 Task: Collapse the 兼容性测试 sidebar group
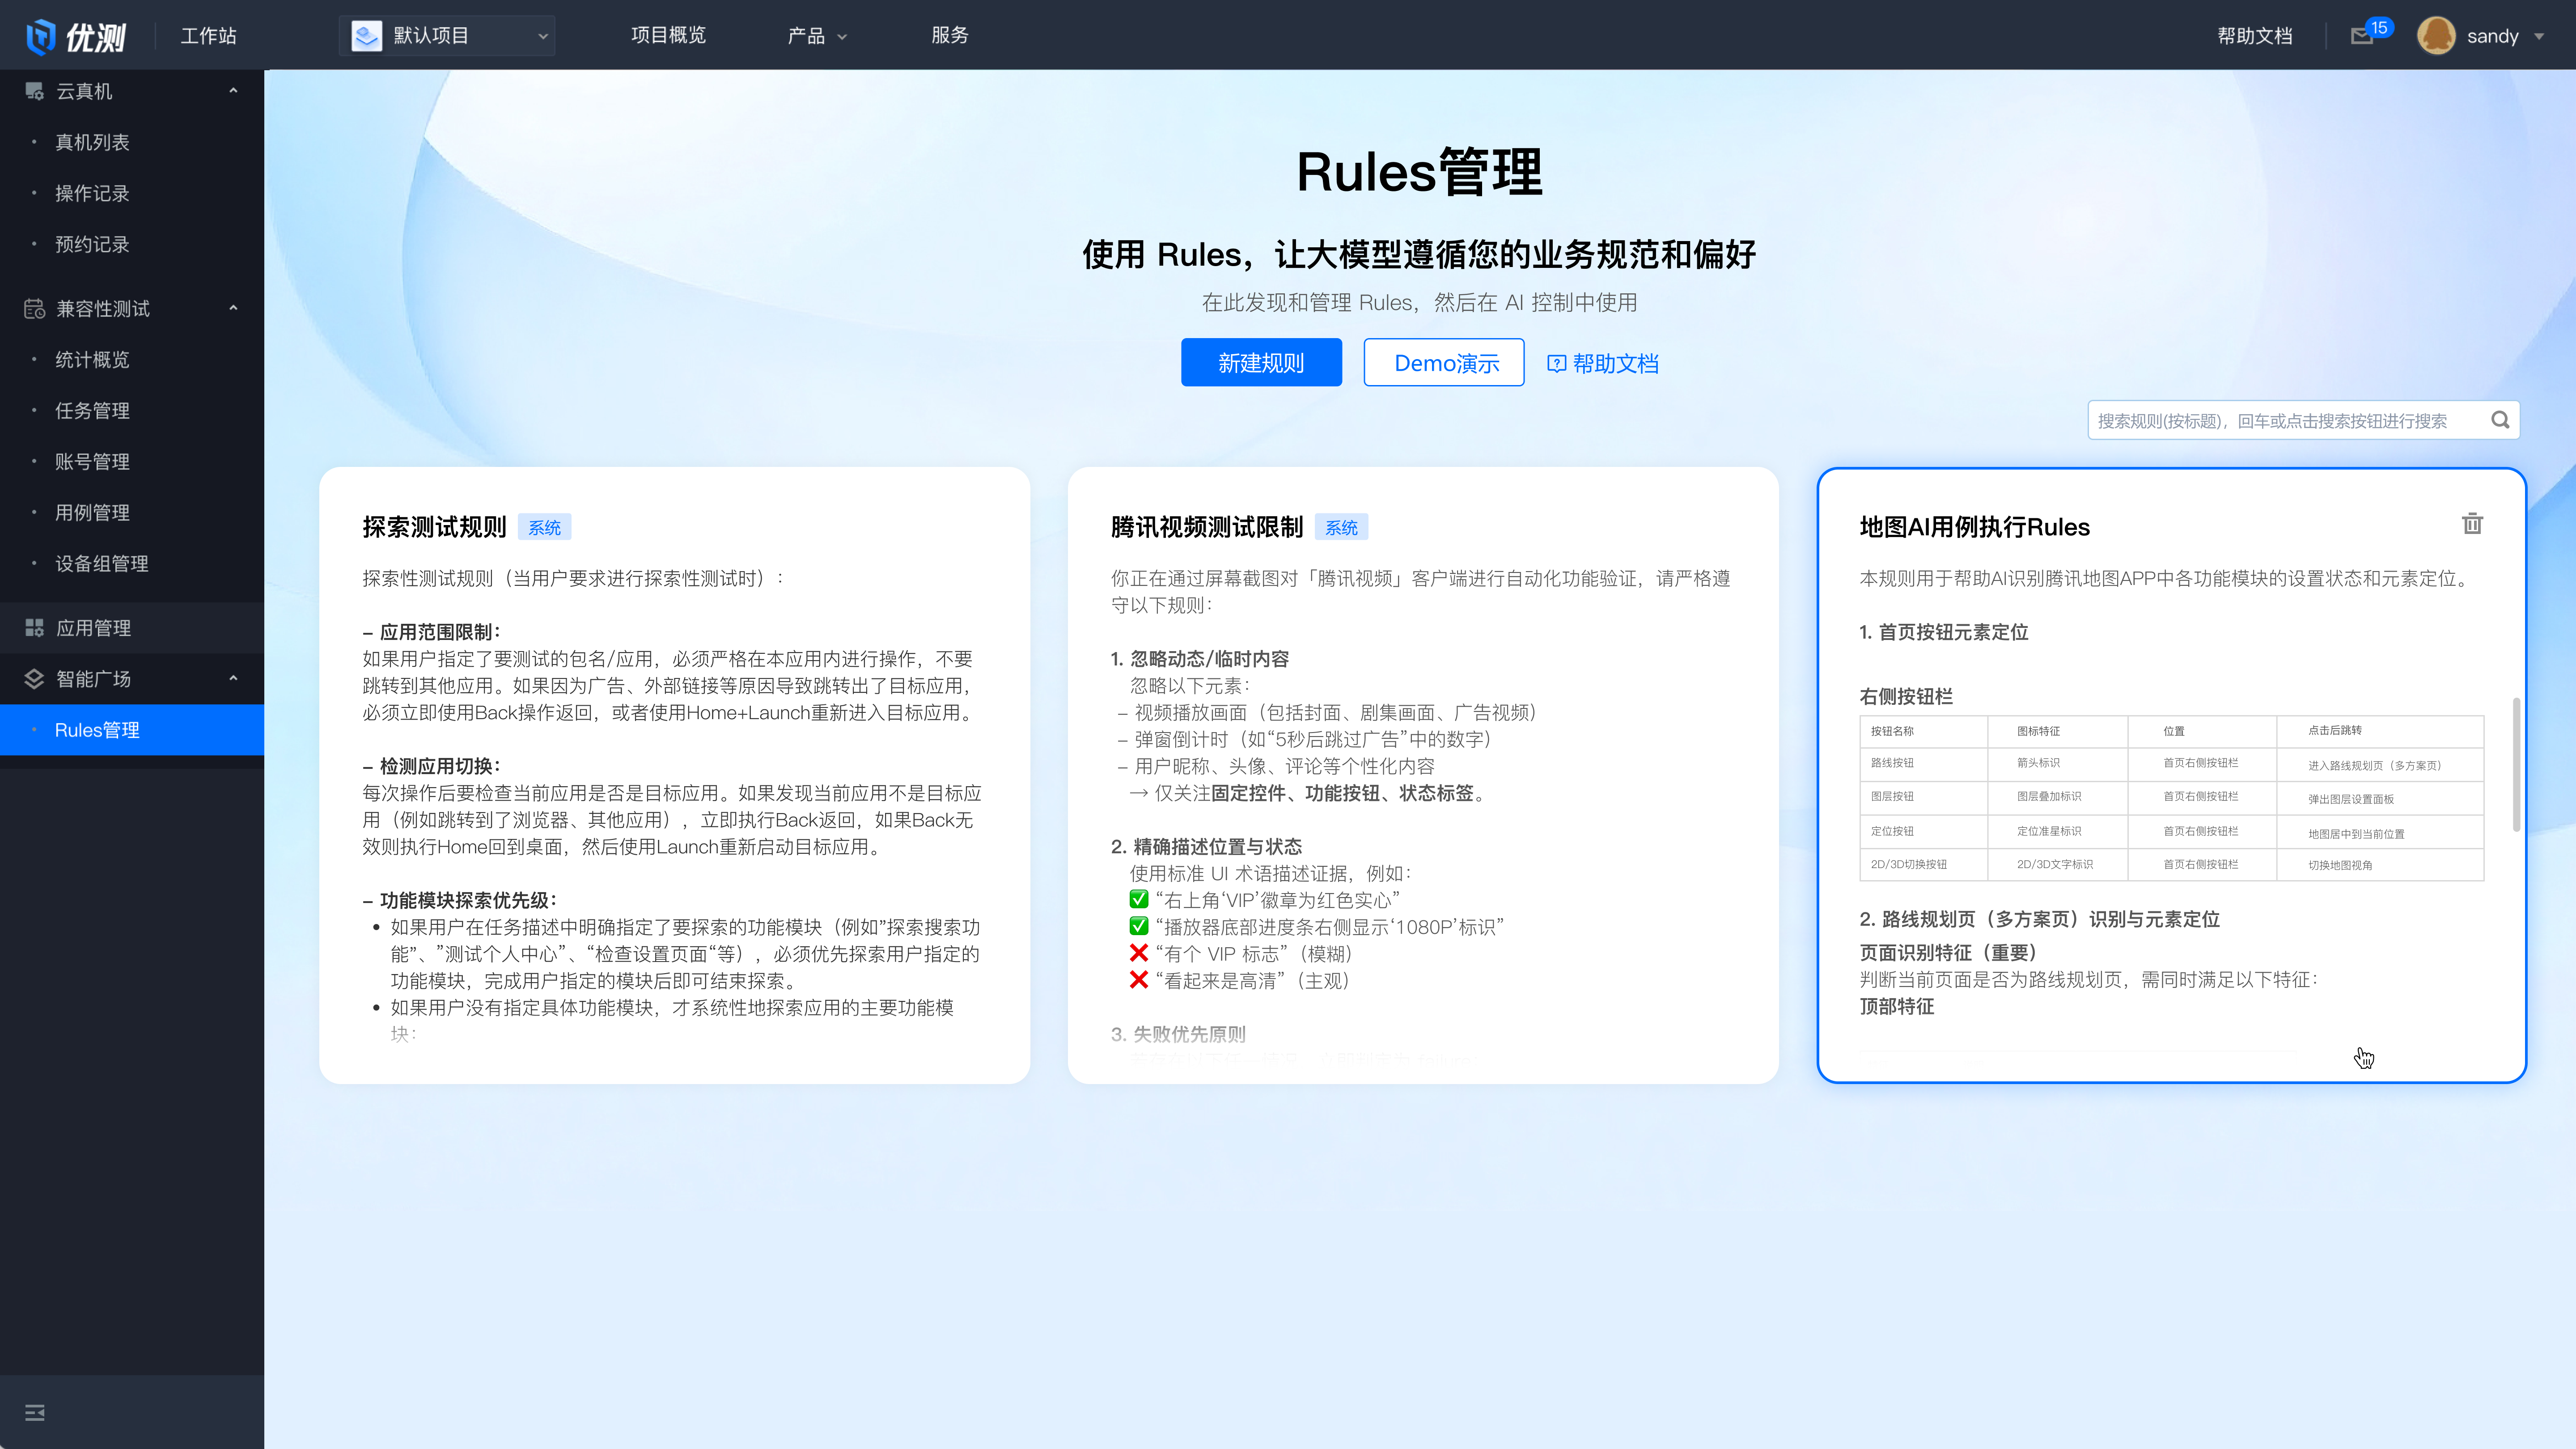coord(233,308)
